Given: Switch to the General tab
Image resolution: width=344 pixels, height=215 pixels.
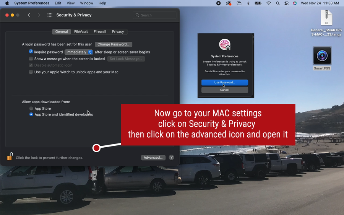Looking at the screenshot, I should [62, 32].
